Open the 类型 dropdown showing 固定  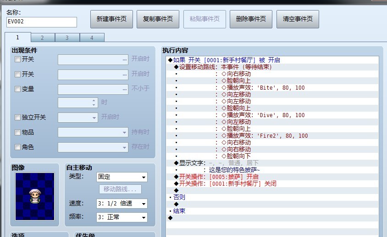[x=122, y=177]
